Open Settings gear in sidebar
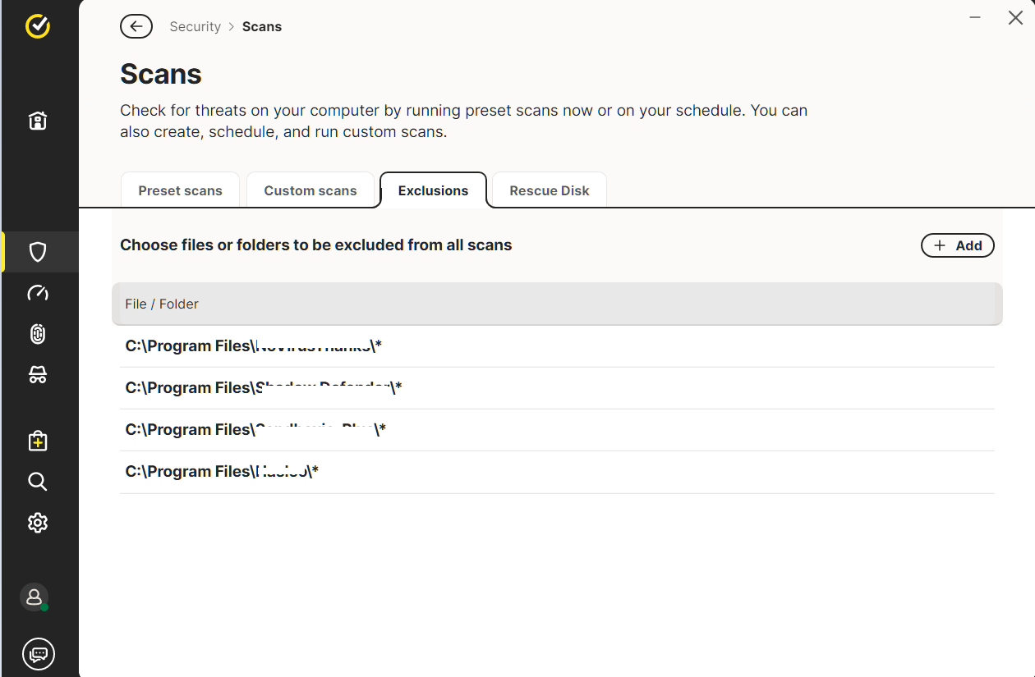 (38, 523)
